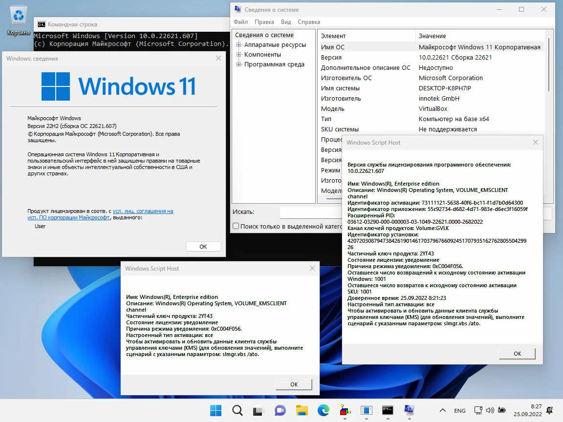Switch to the System Information taskbar icon

pos(409,410)
